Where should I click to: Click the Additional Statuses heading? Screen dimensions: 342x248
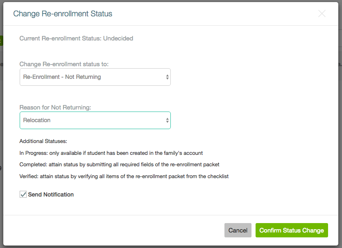click(x=43, y=141)
